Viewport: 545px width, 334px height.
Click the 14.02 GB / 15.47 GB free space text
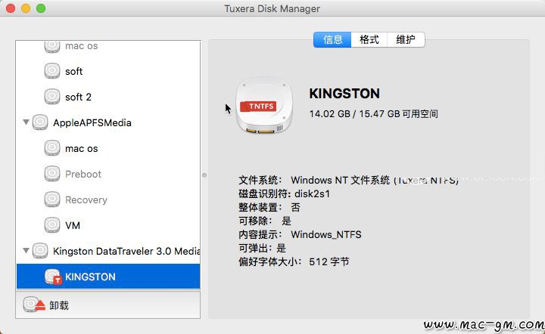point(374,114)
